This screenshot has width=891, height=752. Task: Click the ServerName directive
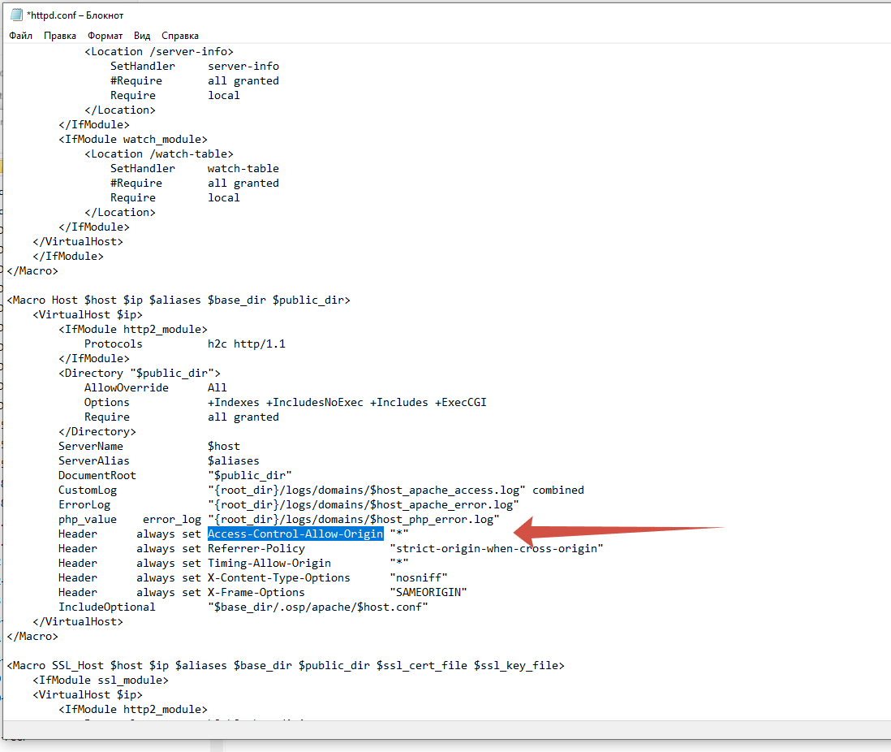90,447
